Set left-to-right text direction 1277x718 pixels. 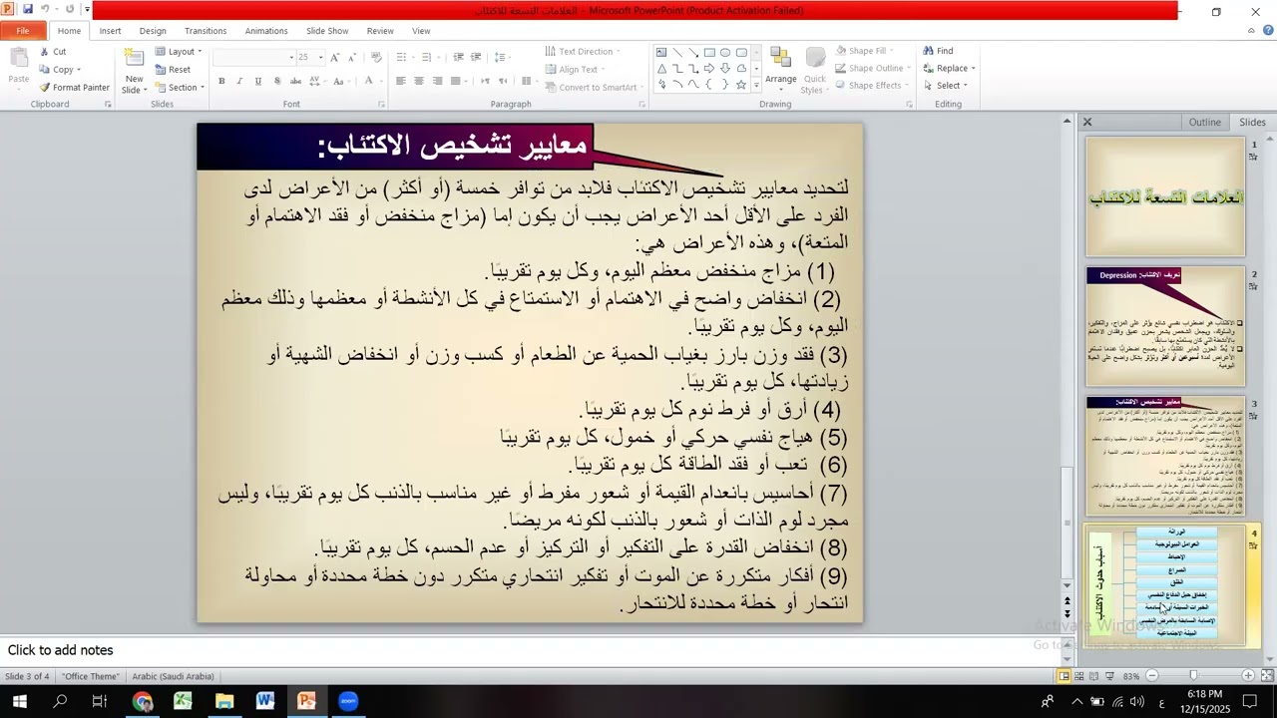pyautogui.click(x=486, y=81)
